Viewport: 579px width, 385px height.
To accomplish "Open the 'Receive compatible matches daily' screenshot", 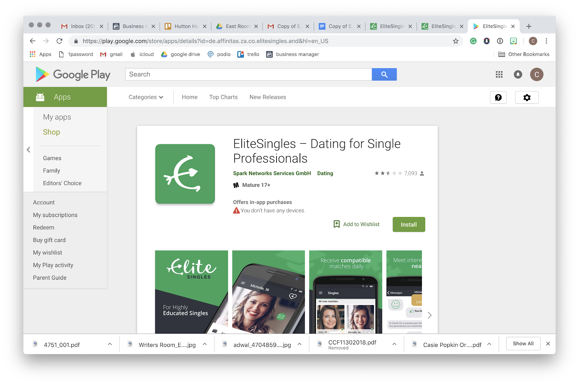I will pos(346,292).
